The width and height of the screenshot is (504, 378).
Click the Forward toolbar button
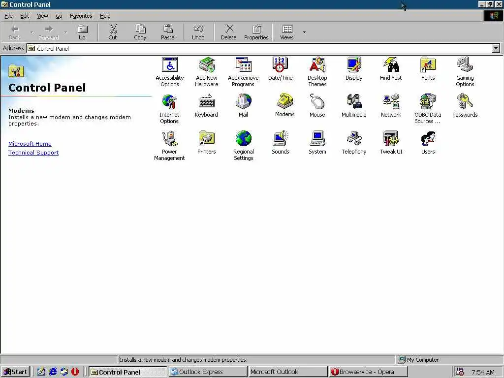click(49, 32)
